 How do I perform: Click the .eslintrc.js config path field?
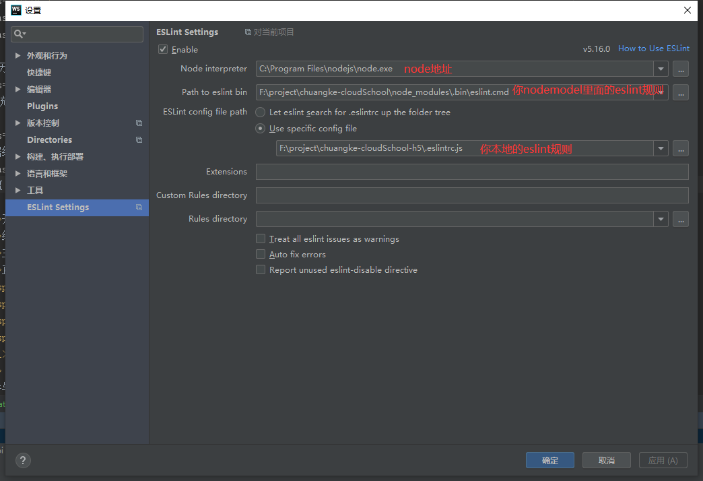point(465,148)
